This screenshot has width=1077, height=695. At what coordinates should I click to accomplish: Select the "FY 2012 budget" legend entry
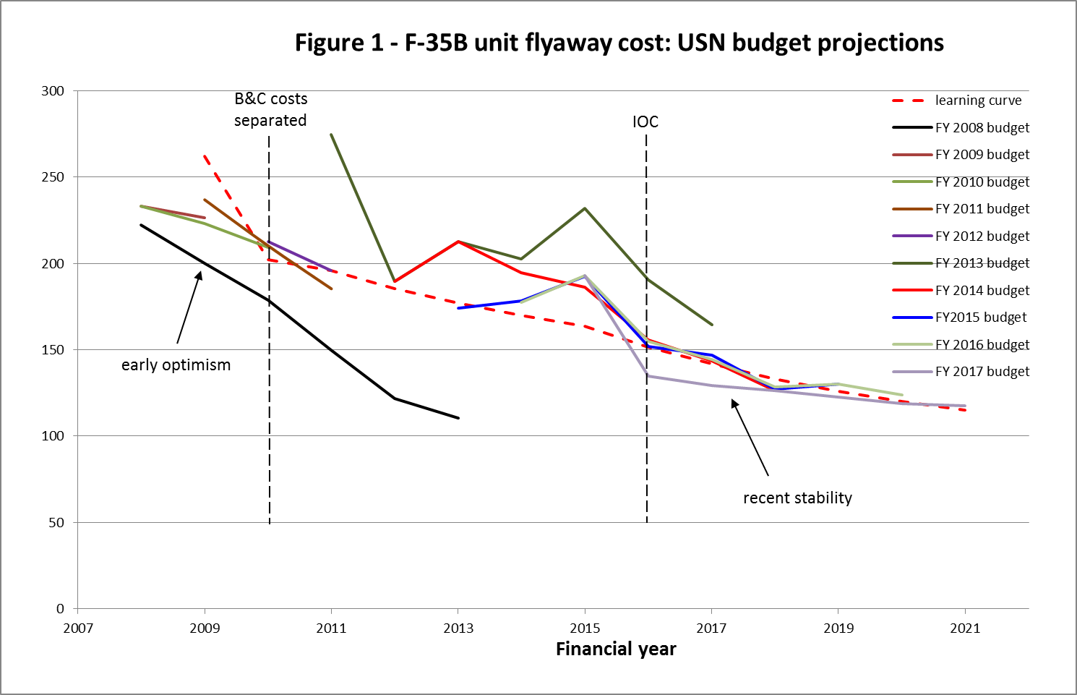[x=961, y=236]
